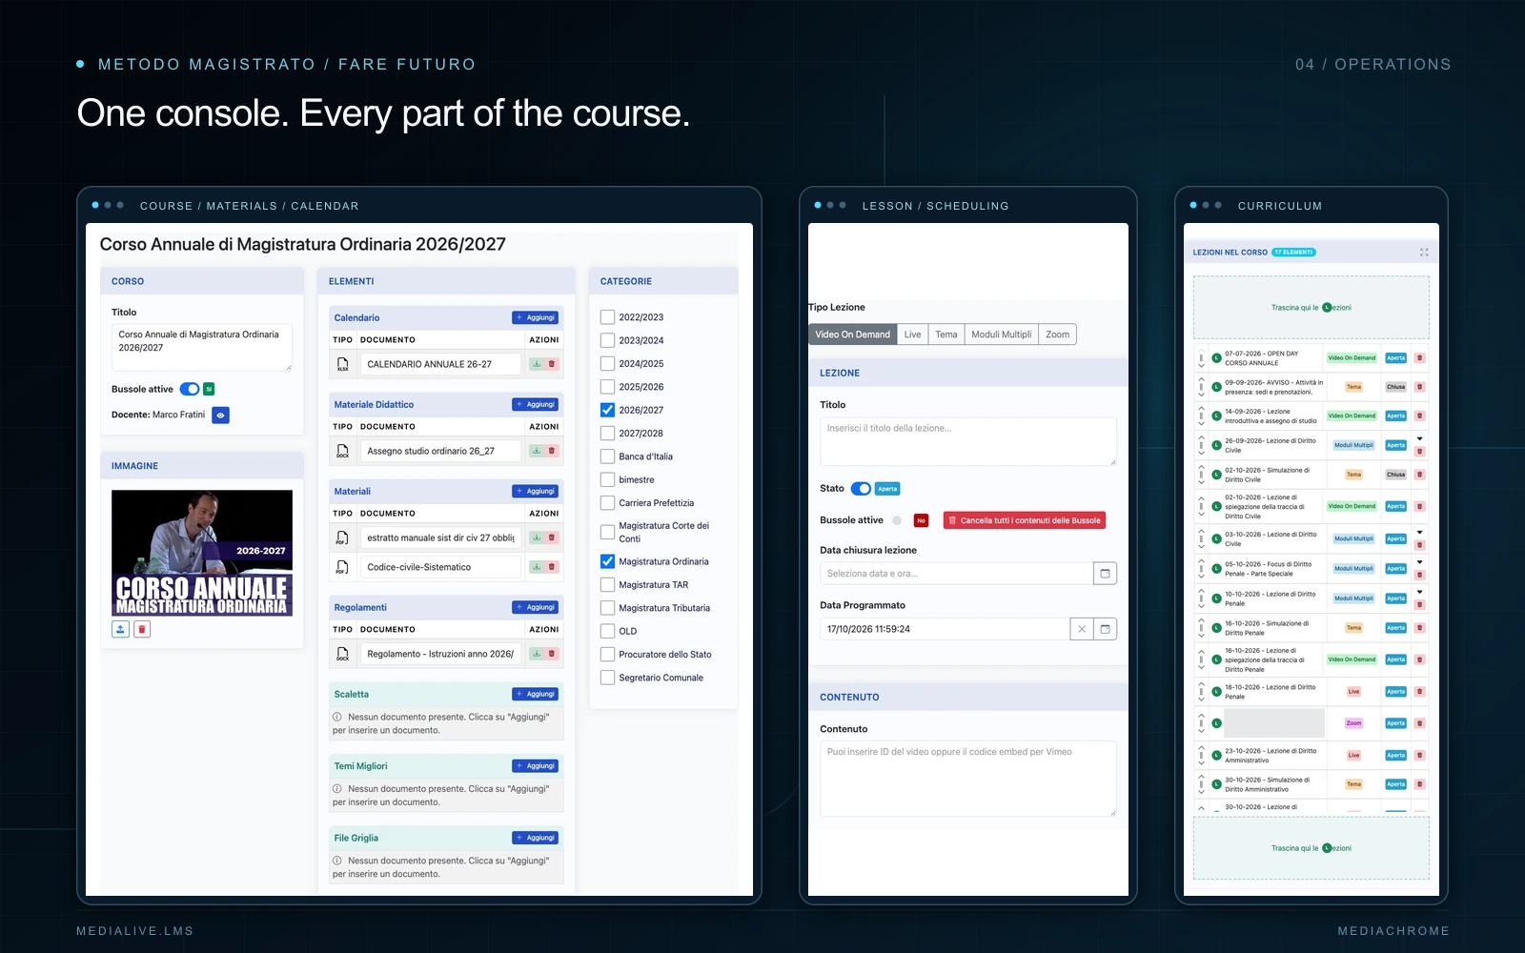
Task: Uncheck Magistratura Ordinaria category
Action: [x=607, y=561]
